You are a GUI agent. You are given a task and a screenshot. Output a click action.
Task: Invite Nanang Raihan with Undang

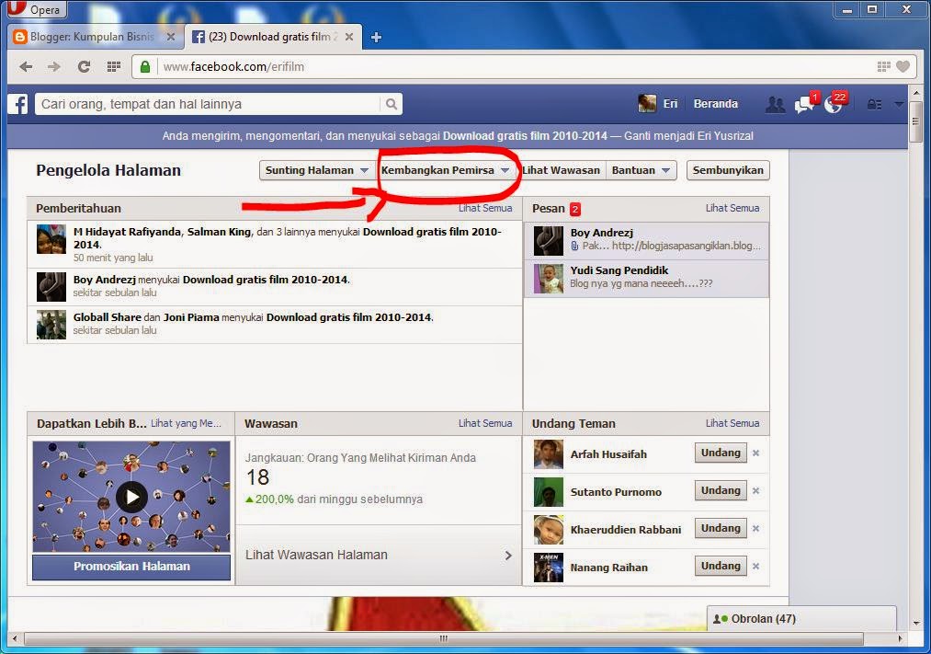pos(721,566)
